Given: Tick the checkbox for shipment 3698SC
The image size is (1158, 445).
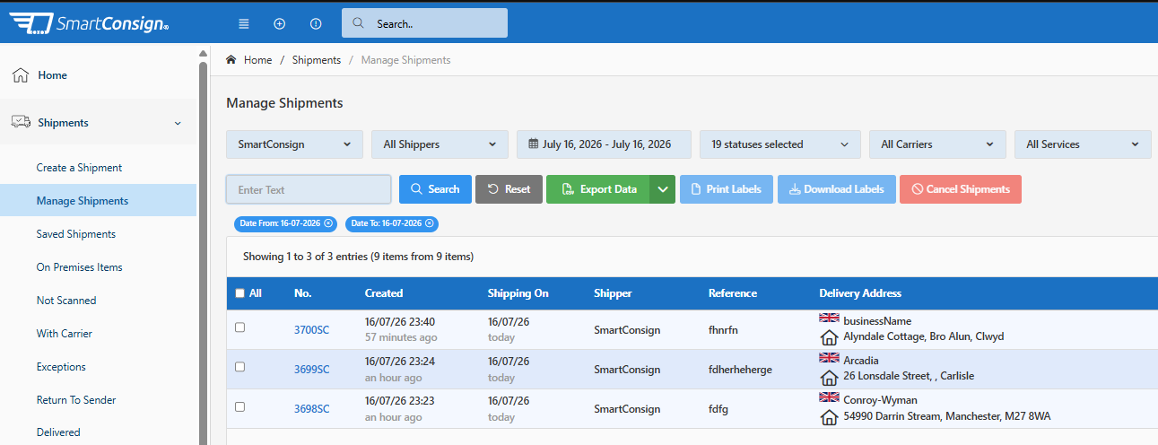Looking at the screenshot, I should [x=239, y=406].
